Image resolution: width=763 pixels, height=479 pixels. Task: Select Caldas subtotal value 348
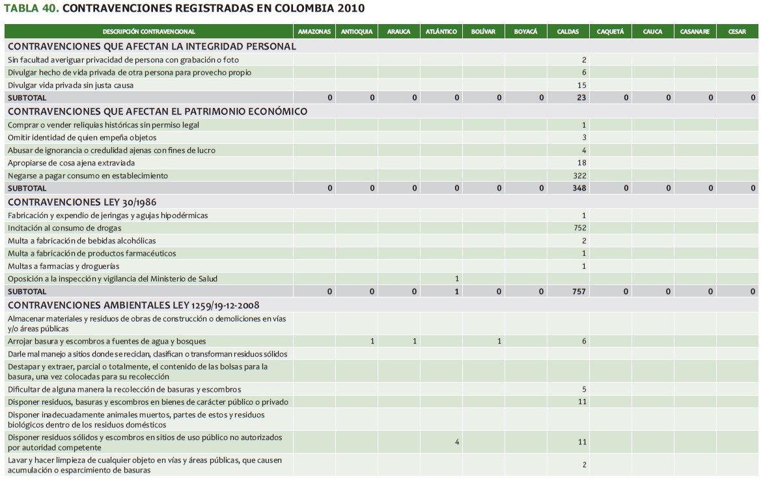click(579, 189)
